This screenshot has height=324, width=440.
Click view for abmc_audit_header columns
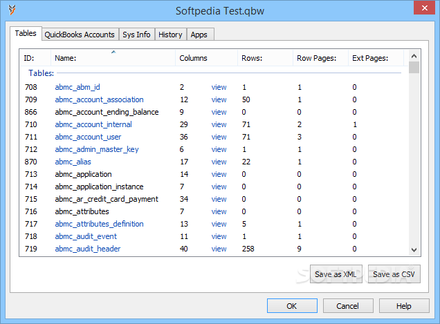[x=219, y=249]
